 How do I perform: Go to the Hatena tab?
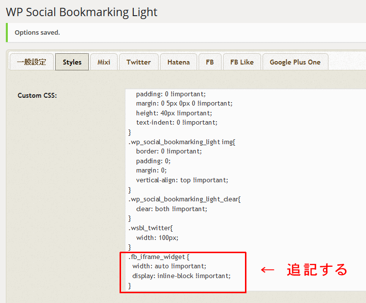(x=179, y=62)
